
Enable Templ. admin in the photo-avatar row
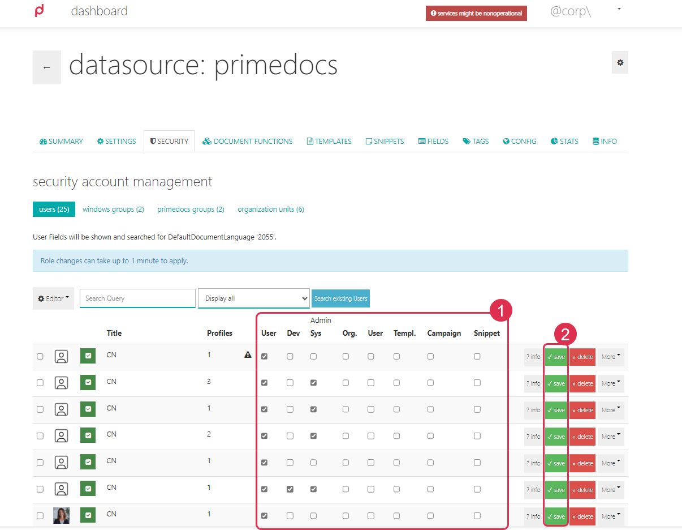(x=397, y=516)
